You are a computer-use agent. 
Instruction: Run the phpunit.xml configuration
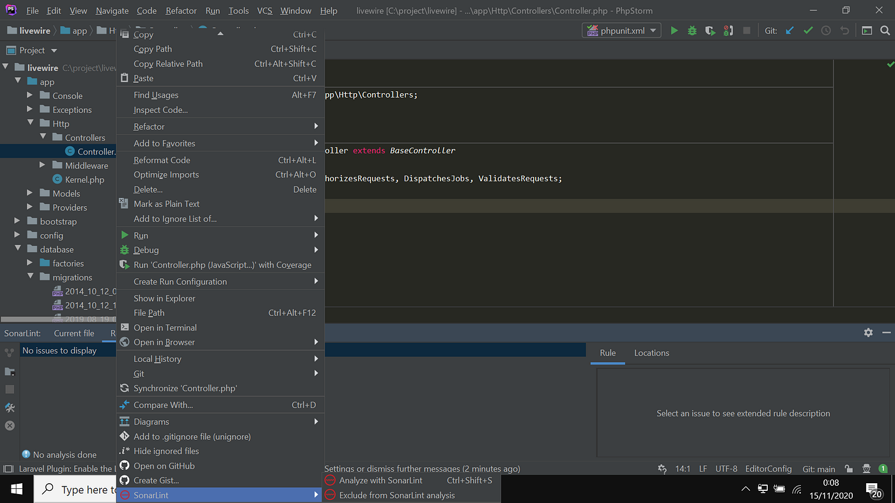674,29
